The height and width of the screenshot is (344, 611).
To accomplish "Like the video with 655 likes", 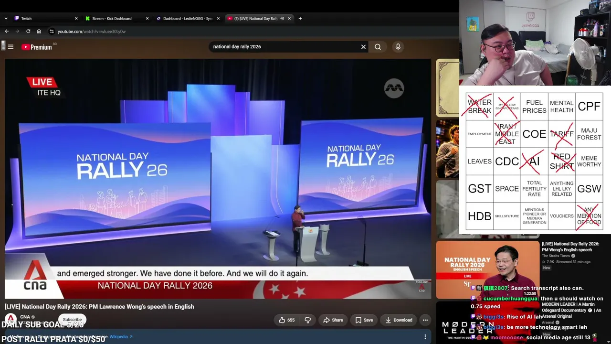I will (x=286, y=320).
